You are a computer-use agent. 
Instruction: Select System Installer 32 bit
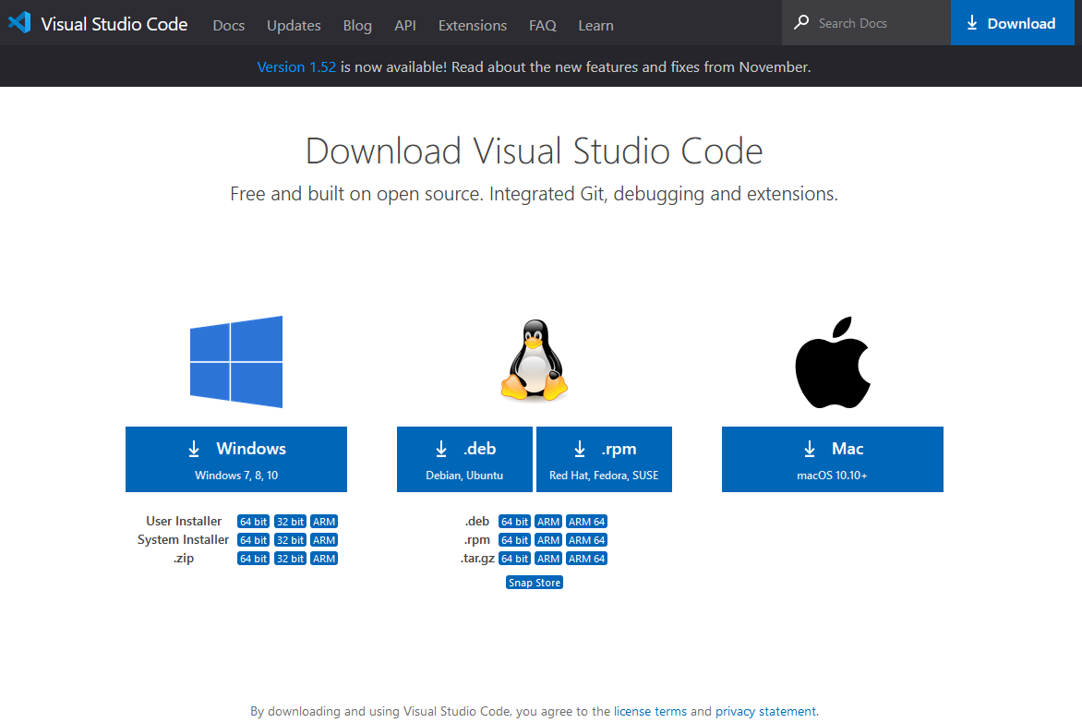point(290,540)
